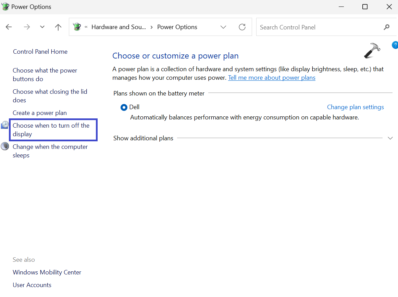This screenshot has height=297, width=398.
Task: Click the Back navigation arrow
Action: pyautogui.click(x=9, y=27)
